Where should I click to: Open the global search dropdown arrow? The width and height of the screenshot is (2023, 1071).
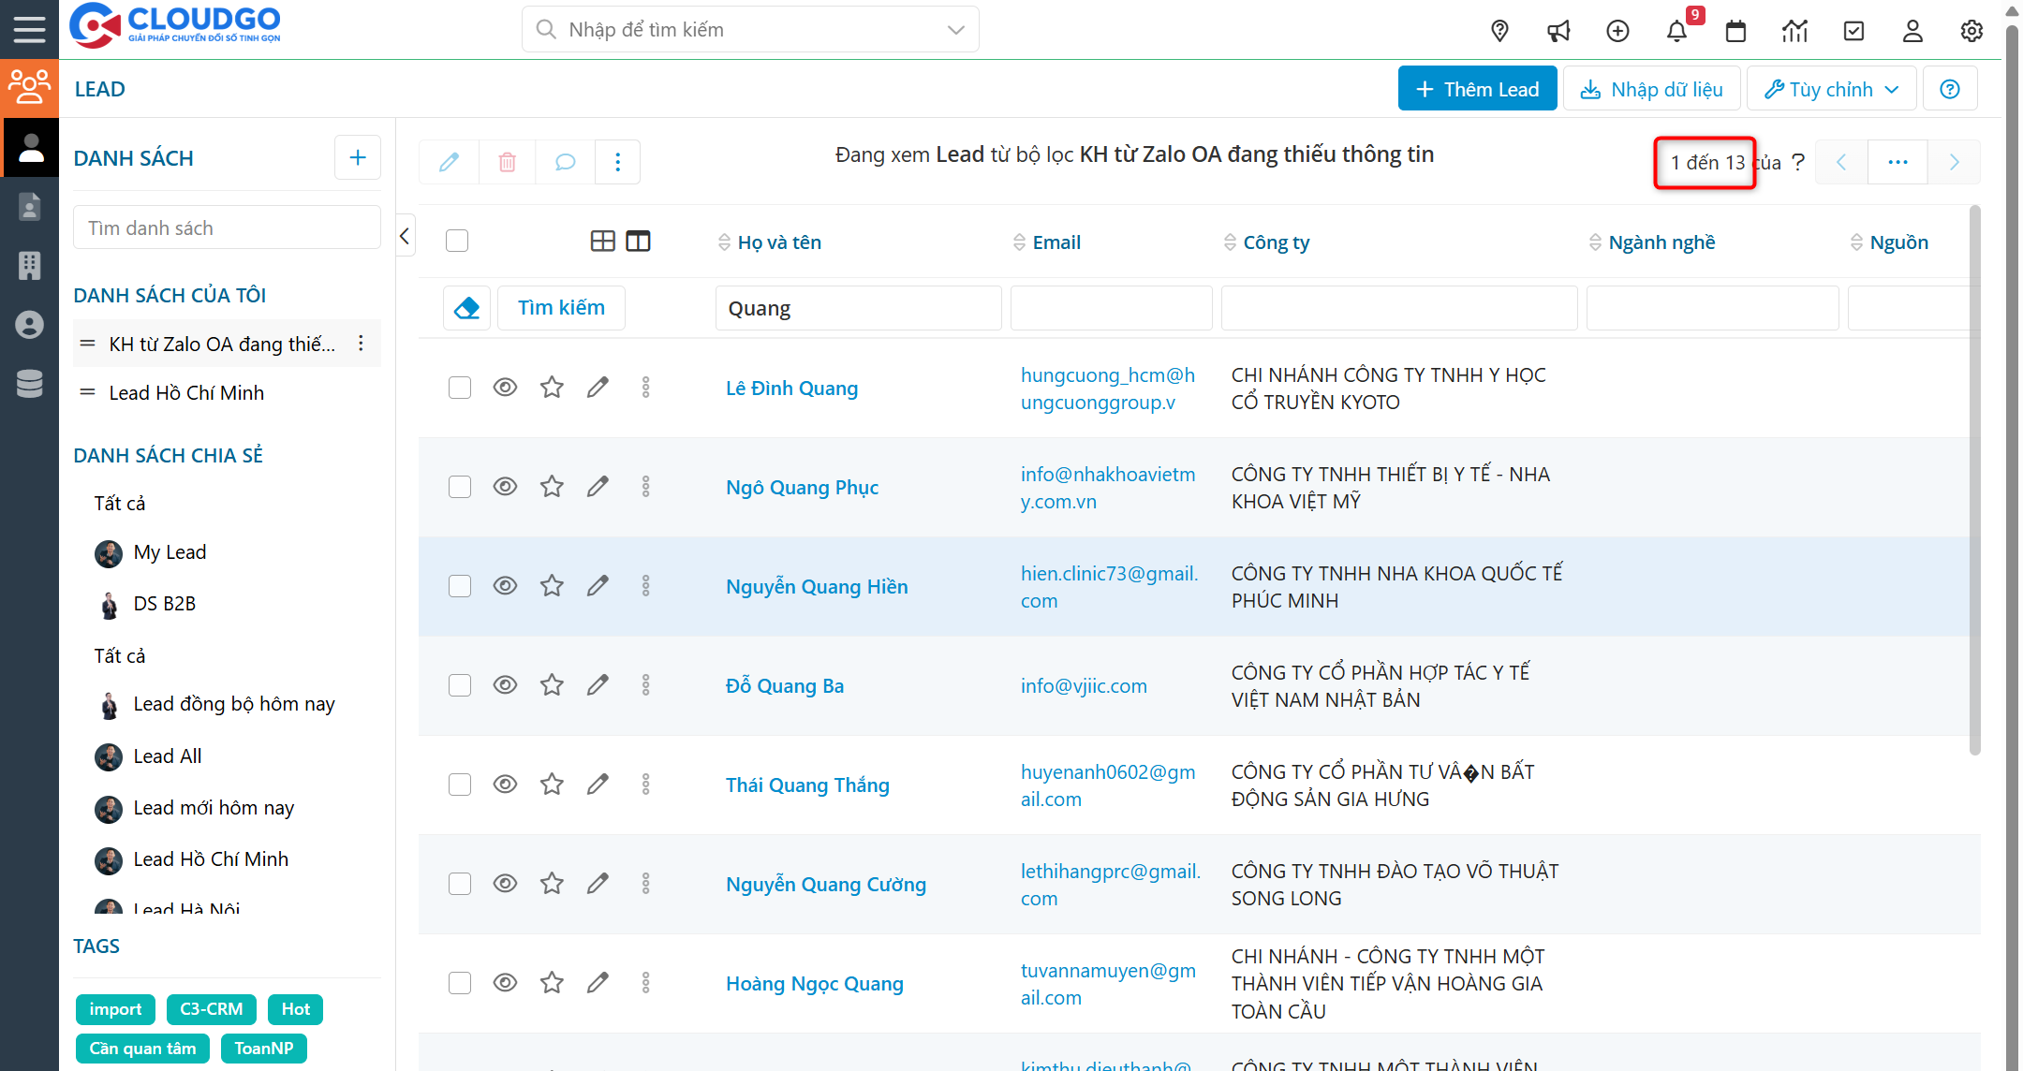pyautogui.click(x=955, y=30)
